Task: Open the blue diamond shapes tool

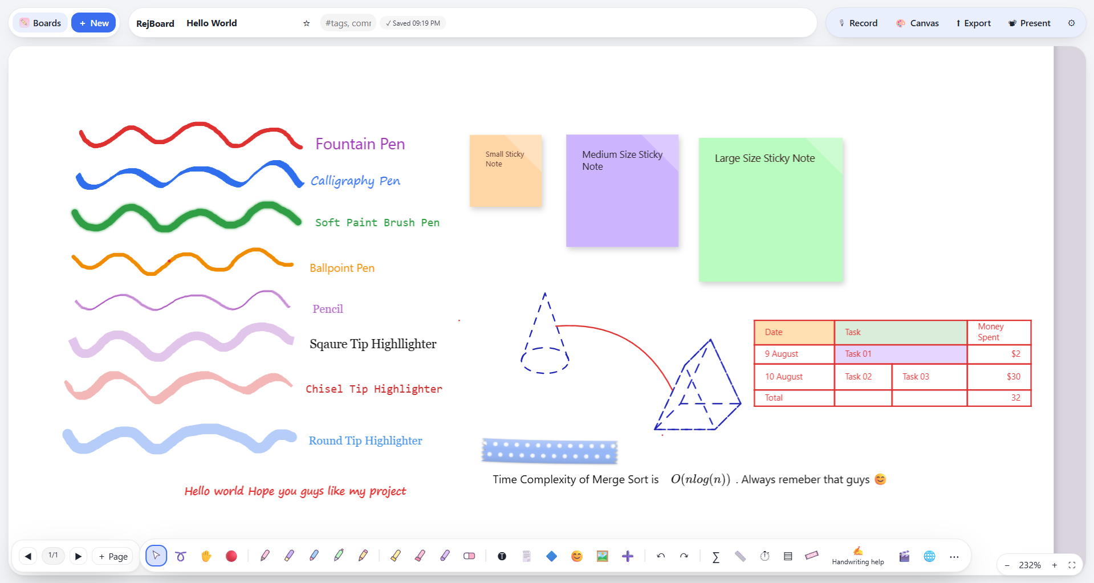Action: pyautogui.click(x=551, y=556)
